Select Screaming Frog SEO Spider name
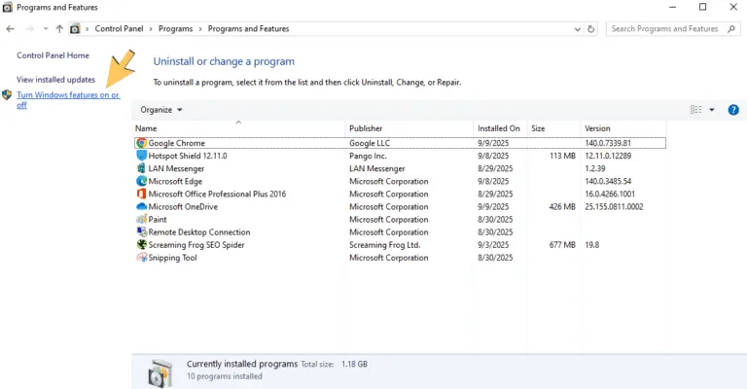 [x=196, y=245]
